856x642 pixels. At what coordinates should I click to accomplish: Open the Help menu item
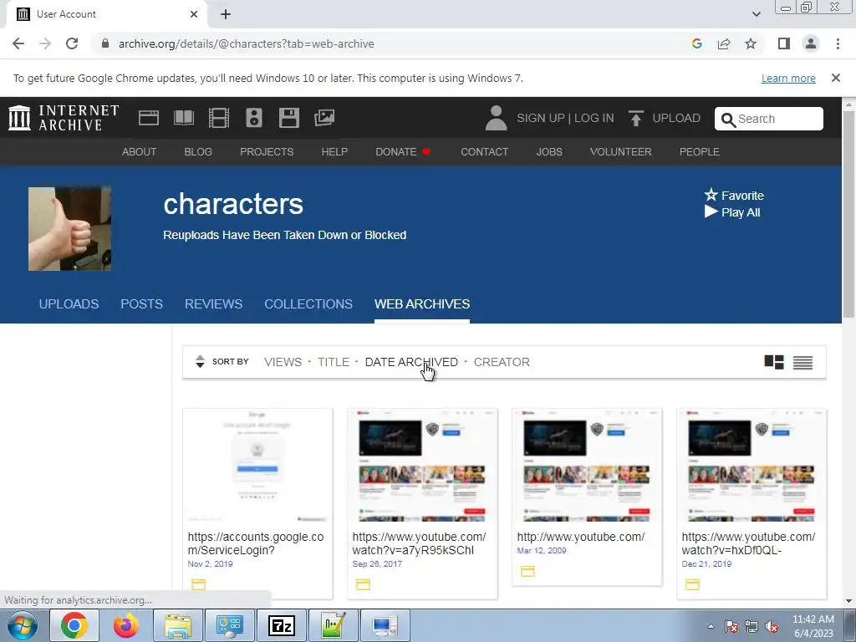tap(334, 152)
